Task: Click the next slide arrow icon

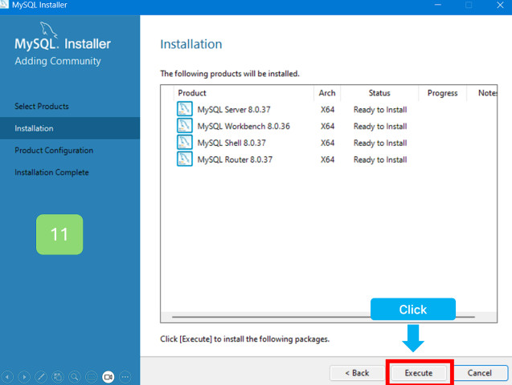Action: click(24, 377)
